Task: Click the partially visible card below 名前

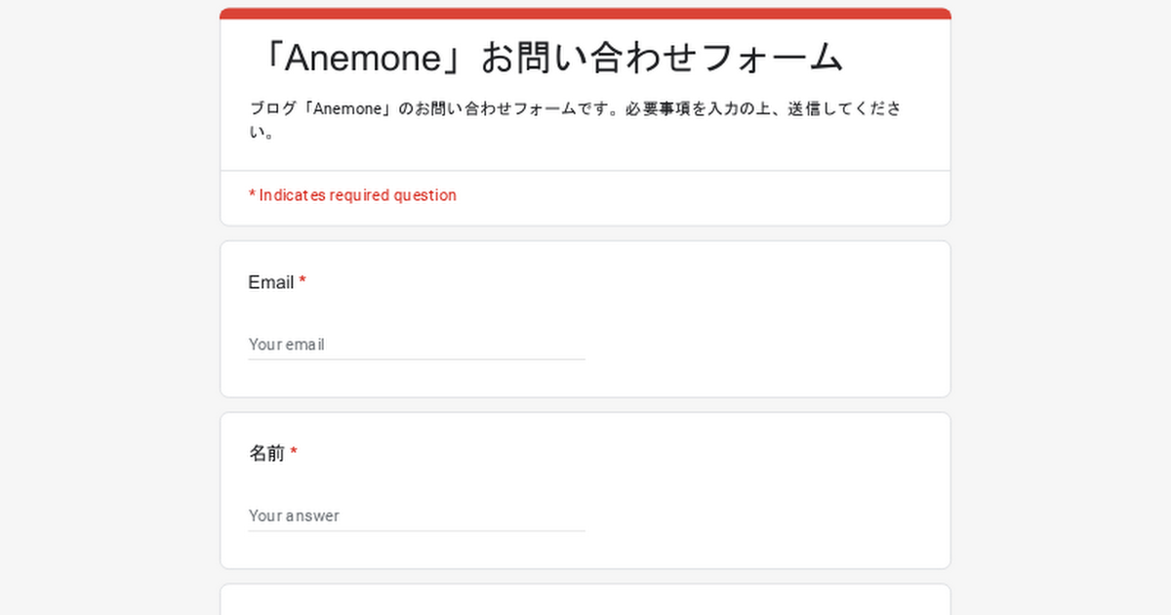Action: click(585, 600)
